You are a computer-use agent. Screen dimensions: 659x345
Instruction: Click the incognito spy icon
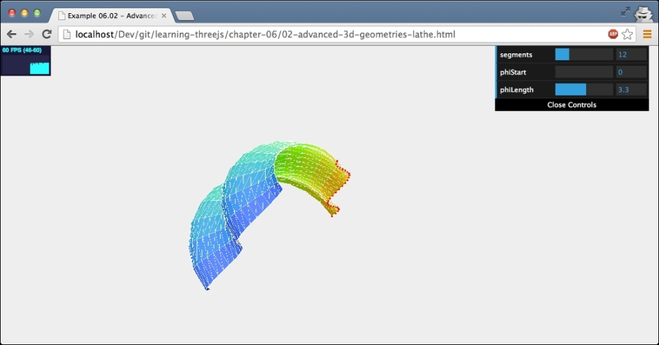[x=644, y=13]
